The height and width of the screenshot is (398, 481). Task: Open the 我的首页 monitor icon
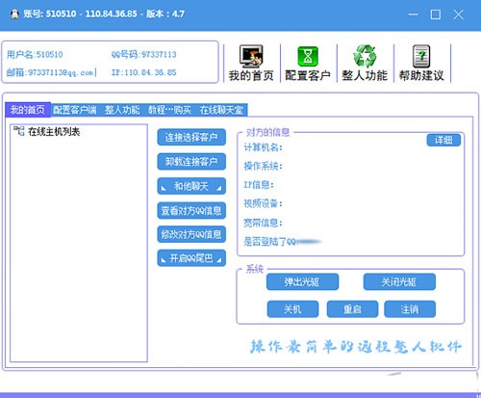point(251,56)
